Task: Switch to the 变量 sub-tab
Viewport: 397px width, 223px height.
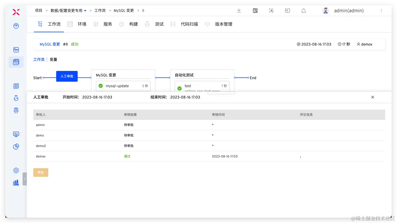Action: tap(53, 60)
